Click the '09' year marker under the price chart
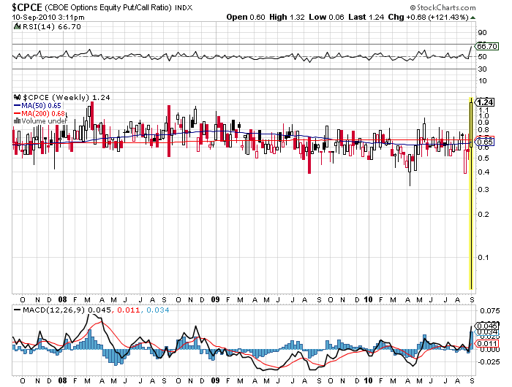512x387 pixels. pyautogui.click(x=215, y=299)
